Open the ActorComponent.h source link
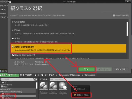 (x=42, y=64)
